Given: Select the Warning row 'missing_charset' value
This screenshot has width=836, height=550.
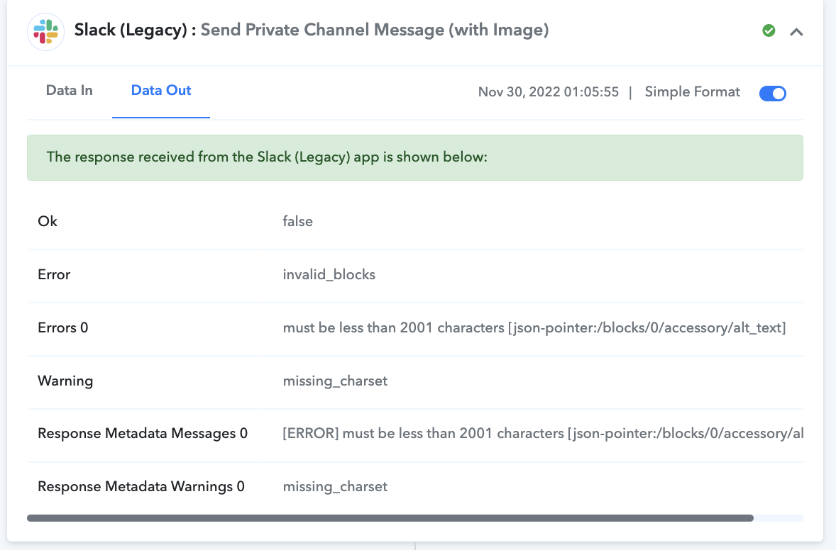Looking at the screenshot, I should pos(335,381).
